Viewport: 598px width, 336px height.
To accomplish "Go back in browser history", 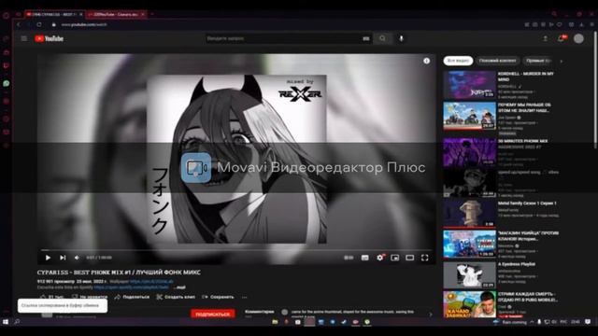I will pyautogui.click(x=19, y=24).
